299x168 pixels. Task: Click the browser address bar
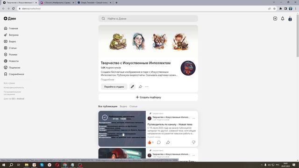[143, 8]
